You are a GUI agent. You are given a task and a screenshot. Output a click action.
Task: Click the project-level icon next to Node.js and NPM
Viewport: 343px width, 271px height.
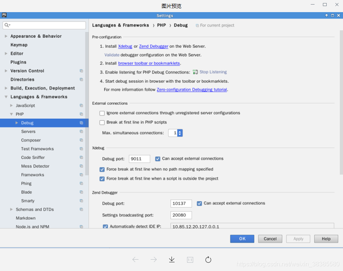(81, 227)
